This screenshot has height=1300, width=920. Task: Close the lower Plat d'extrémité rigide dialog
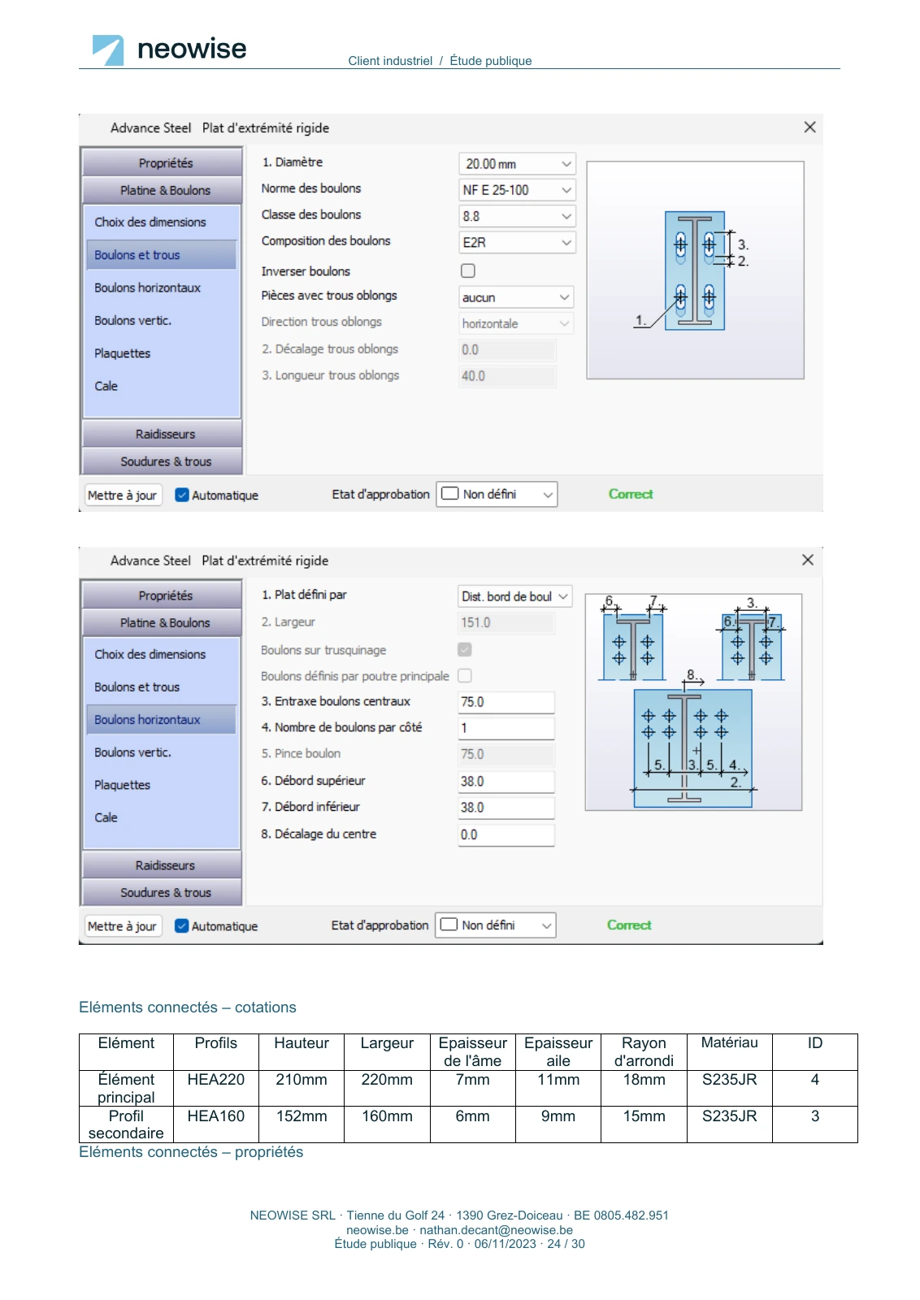[808, 560]
